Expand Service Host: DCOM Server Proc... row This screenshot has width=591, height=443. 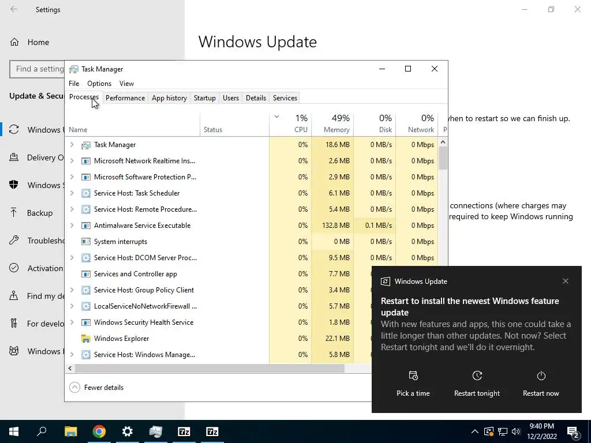[72, 258]
